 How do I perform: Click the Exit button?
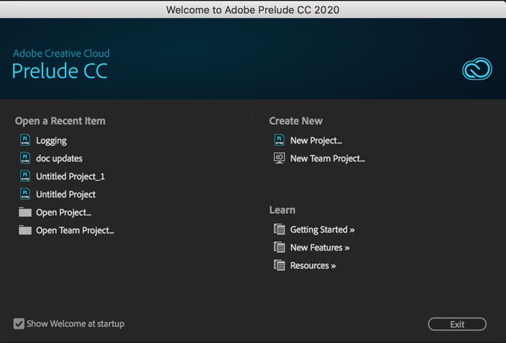tap(457, 324)
